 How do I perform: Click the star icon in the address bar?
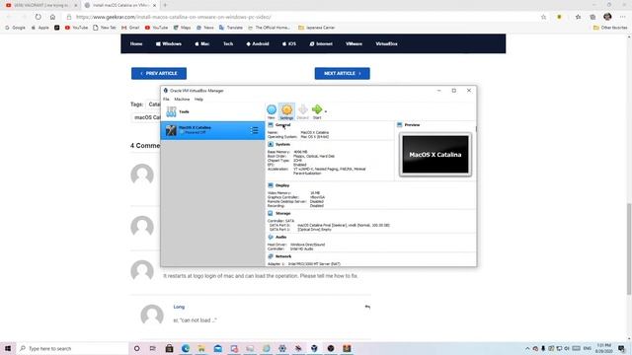tap(544, 17)
